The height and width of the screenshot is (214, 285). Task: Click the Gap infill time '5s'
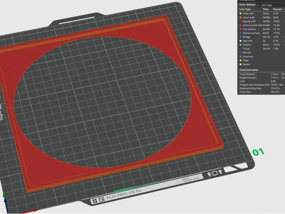tap(264, 41)
